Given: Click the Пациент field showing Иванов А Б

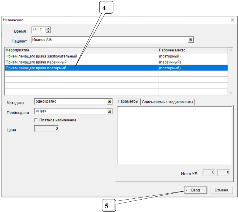Looking at the screenshot, I should coord(109,40).
